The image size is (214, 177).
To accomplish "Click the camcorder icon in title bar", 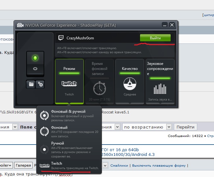I will (x=20, y=25).
